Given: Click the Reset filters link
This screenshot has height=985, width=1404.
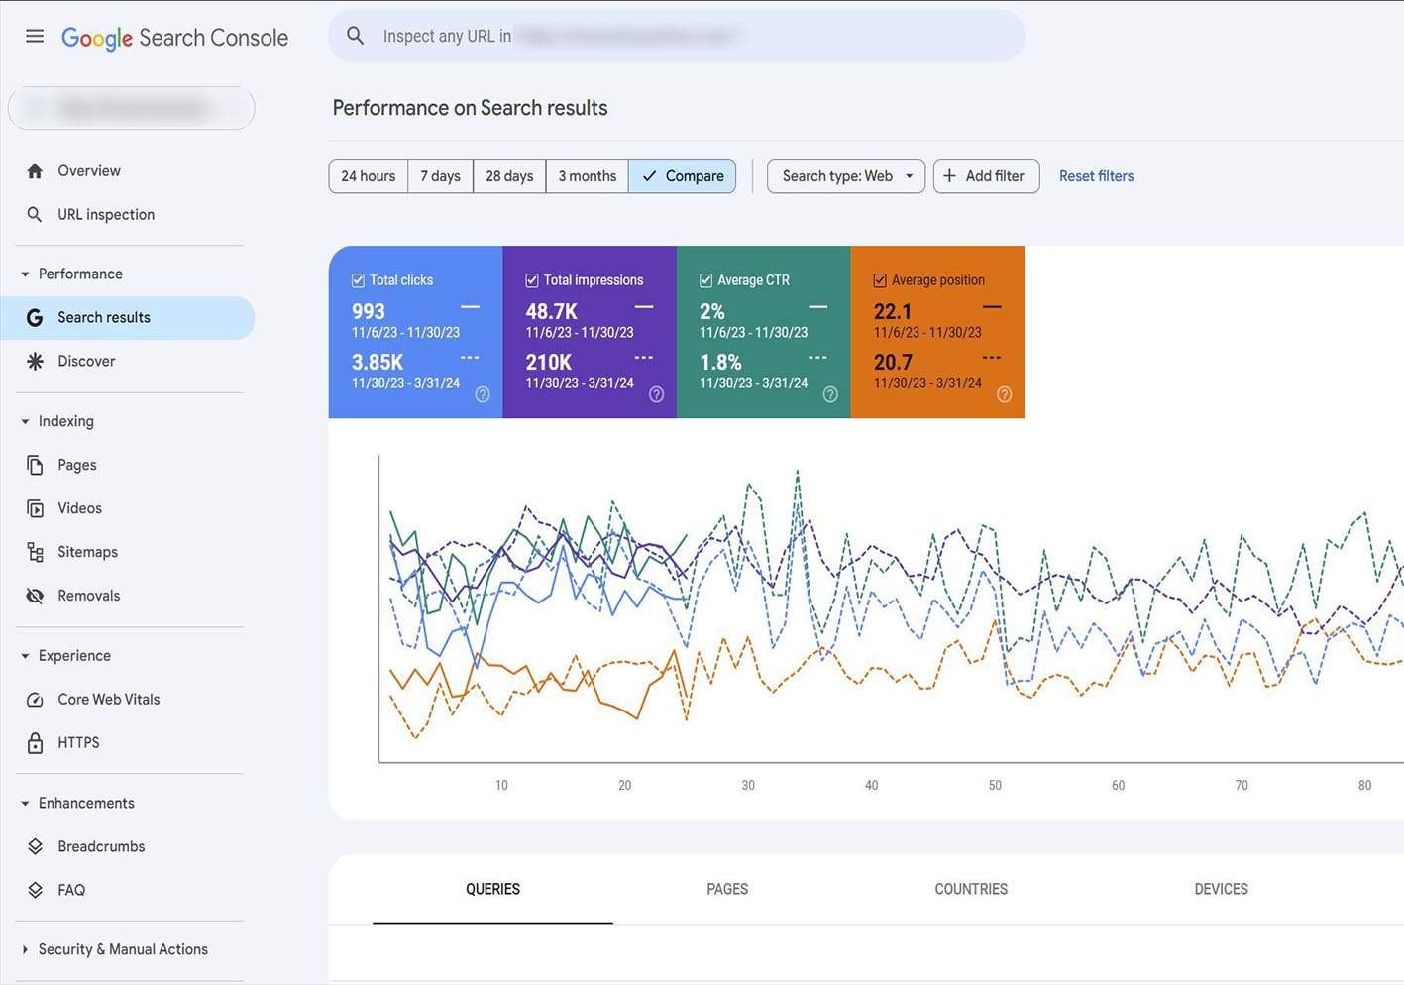Looking at the screenshot, I should (1096, 176).
